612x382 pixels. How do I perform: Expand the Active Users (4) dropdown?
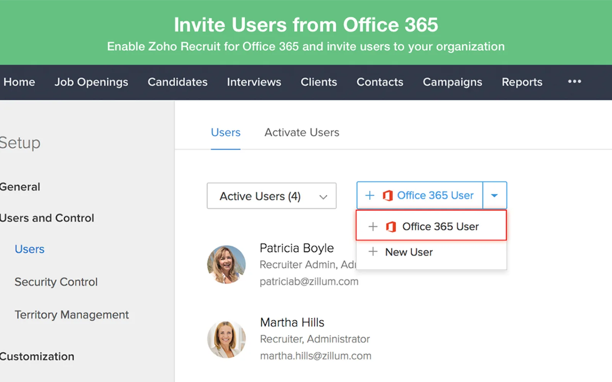coord(272,196)
